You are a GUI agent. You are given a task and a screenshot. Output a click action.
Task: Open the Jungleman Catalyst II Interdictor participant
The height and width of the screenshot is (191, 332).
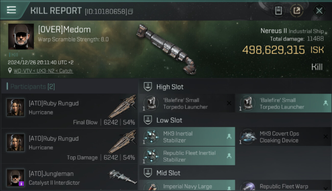point(70,178)
